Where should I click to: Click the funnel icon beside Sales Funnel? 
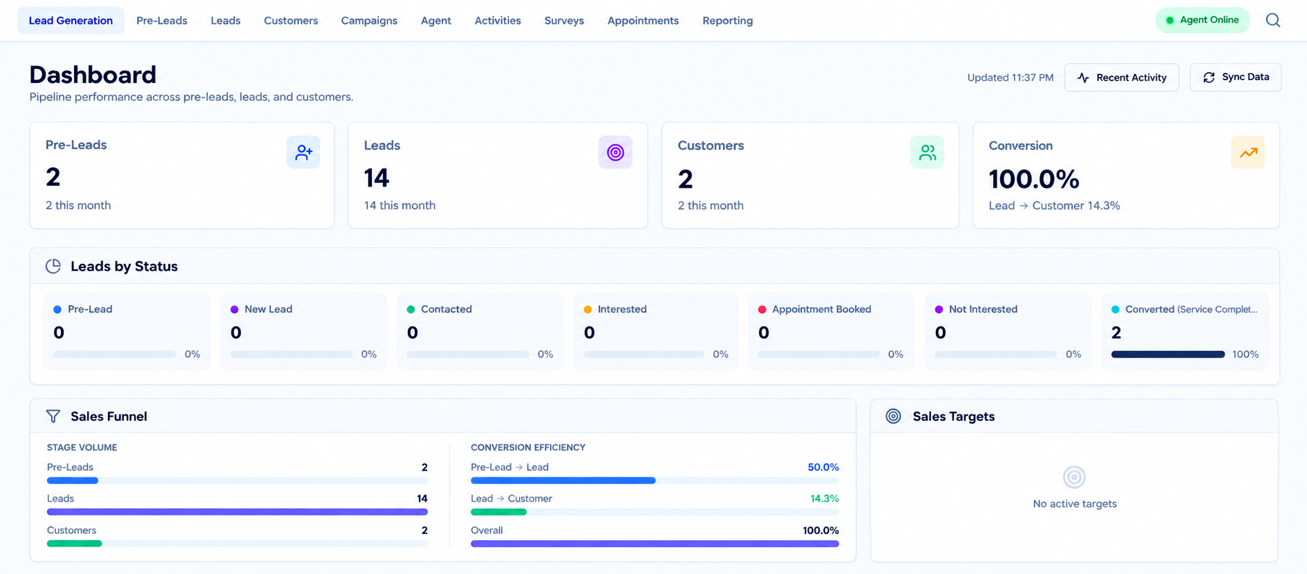(53, 416)
